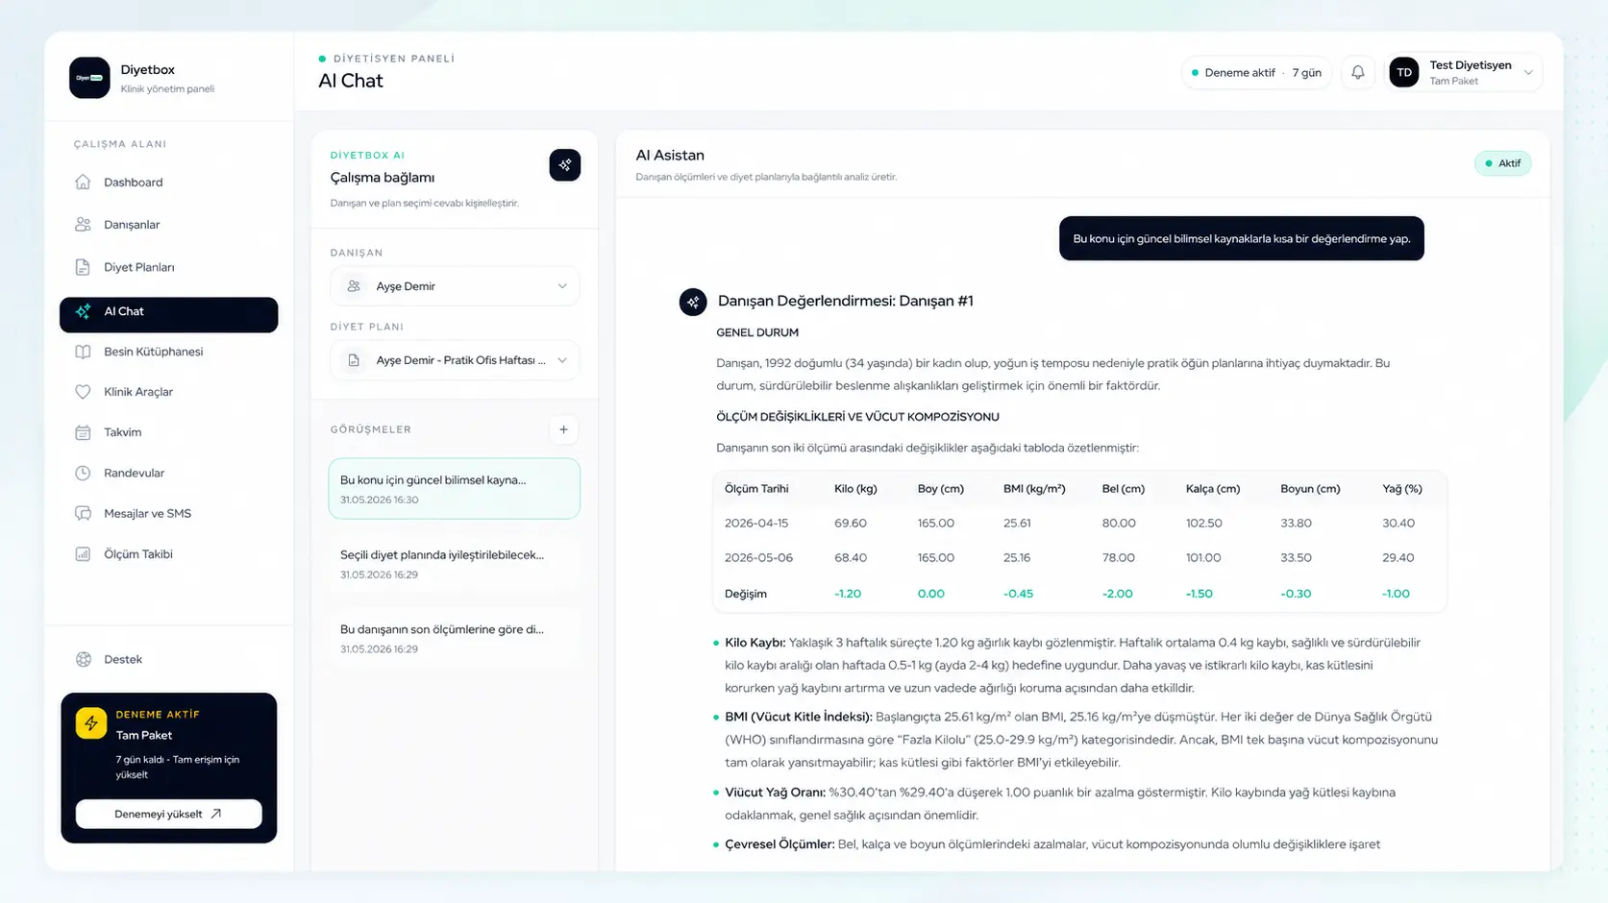Screen dimensions: 1608x903
Task: Expand Danışan dropdown chevron
Action: 562,286
